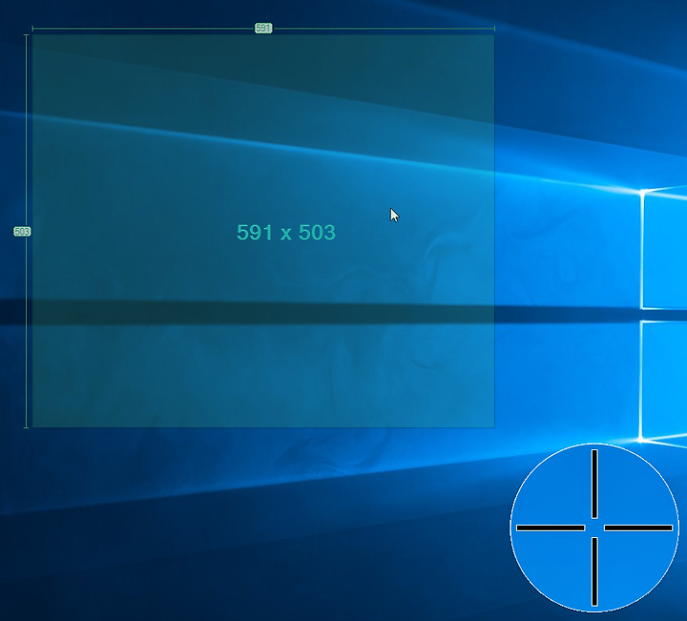Screen dimensions: 687x621
Task: Click the 503 height label beside the selection
Action: 22,231
